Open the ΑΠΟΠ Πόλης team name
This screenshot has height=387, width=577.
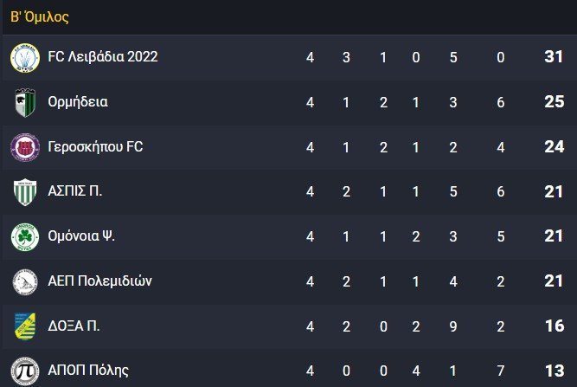(88, 371)
